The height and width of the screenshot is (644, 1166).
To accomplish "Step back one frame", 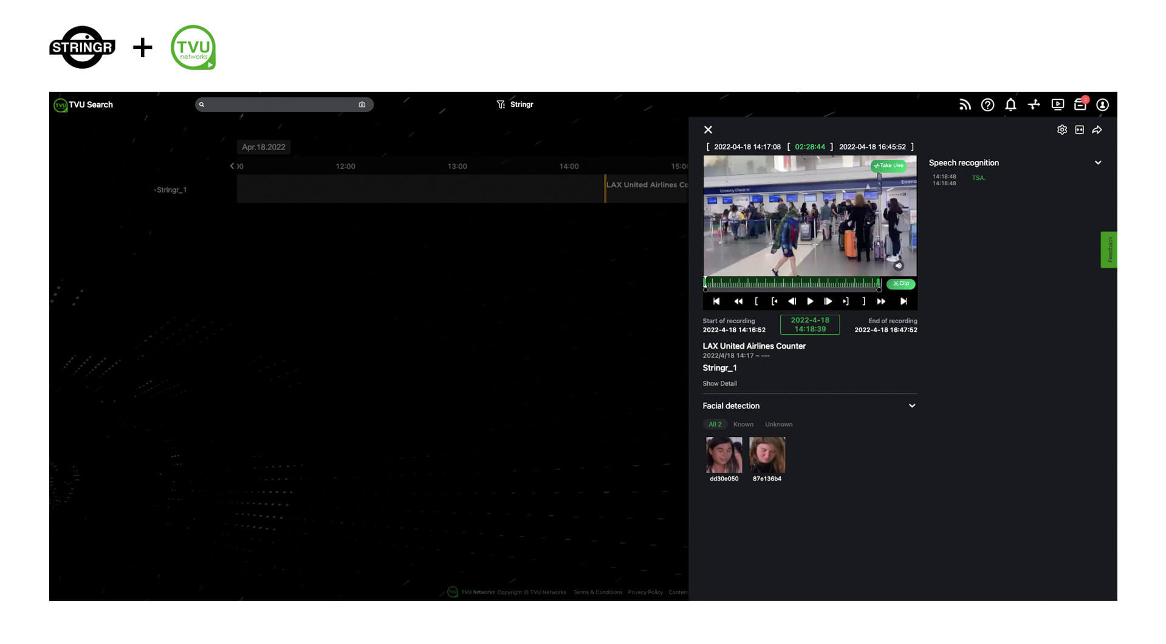I will 792,301.
